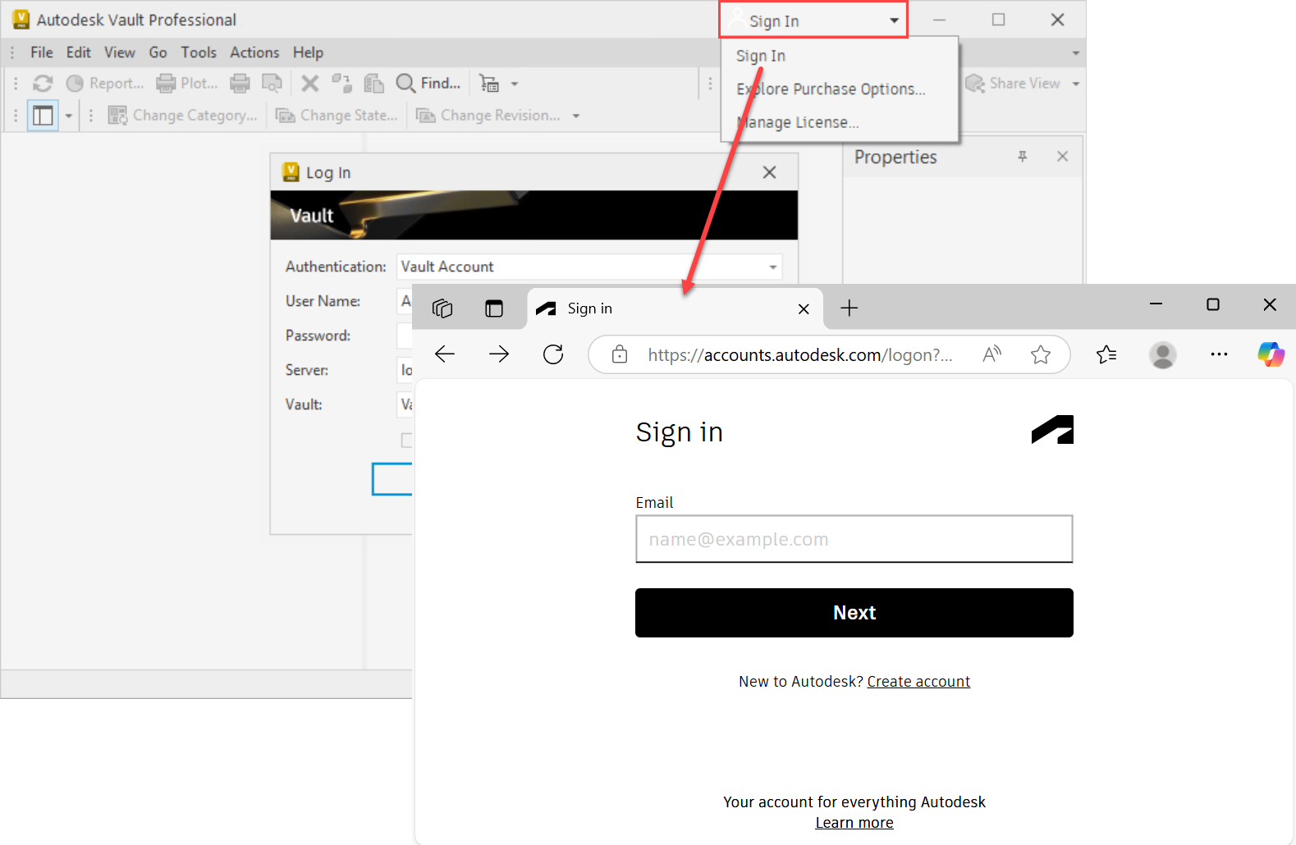
Task: Open browser workspaces icon
Action: click(442, 308)
